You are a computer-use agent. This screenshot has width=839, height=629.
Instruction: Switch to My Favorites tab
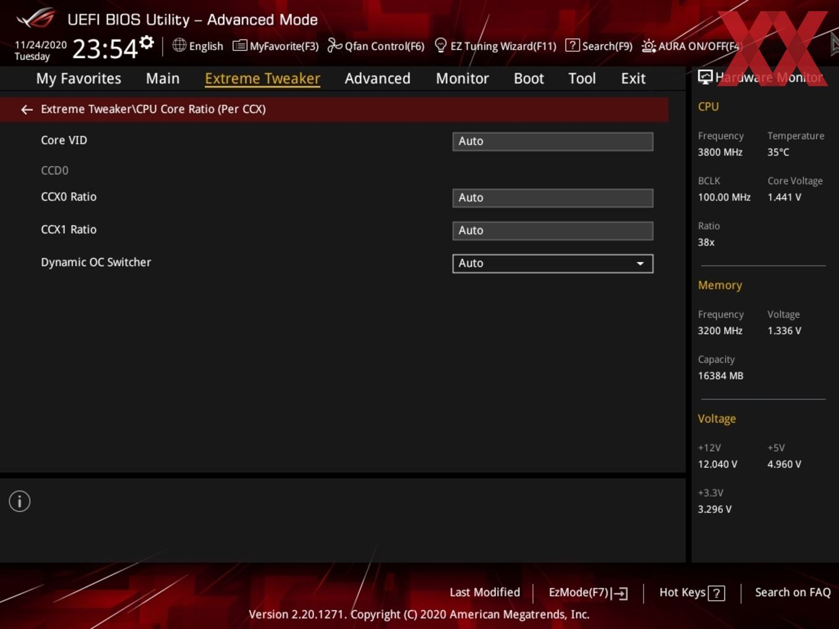[78, 78]
